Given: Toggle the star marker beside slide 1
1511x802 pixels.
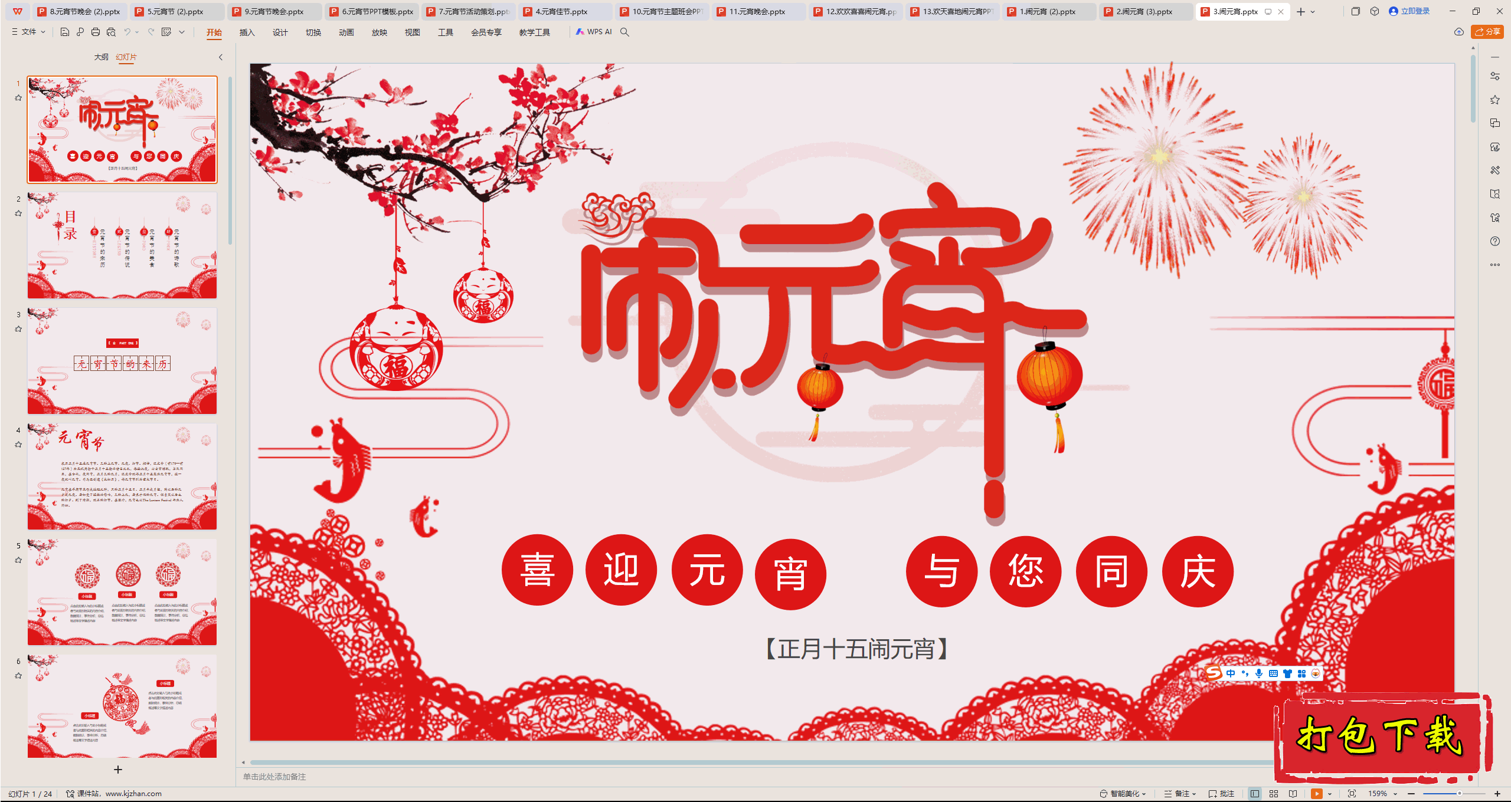Looking at the screenshot, I should (x=18, y=98).
